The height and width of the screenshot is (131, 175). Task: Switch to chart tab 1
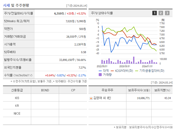(x=155, y=13)
